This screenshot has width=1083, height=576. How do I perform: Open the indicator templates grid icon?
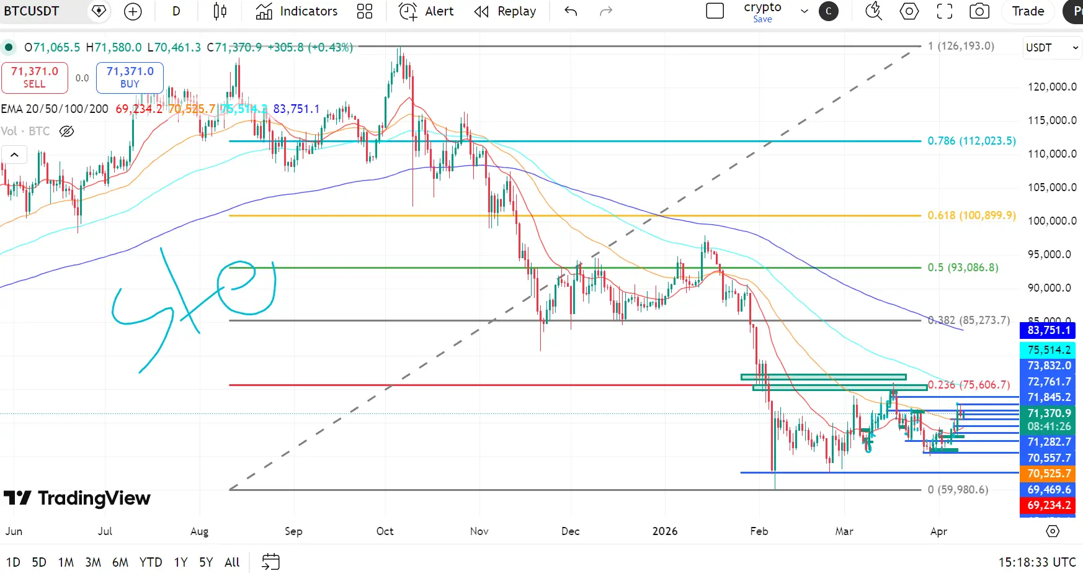pyautogui.click(x=365, y=11)
